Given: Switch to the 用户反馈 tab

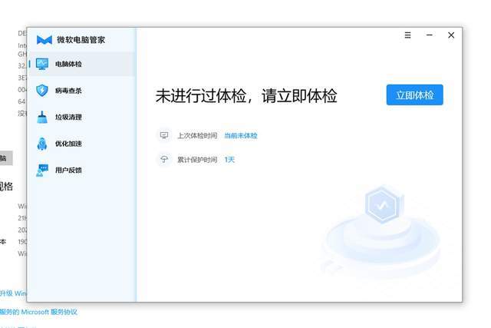Looking at the screenshot, I should pos(82,171).
